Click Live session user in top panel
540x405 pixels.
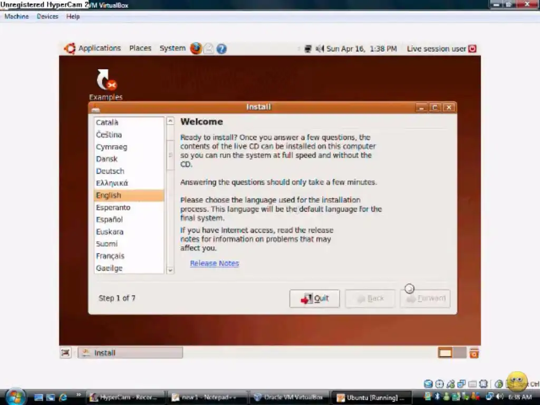coord(436,49)
